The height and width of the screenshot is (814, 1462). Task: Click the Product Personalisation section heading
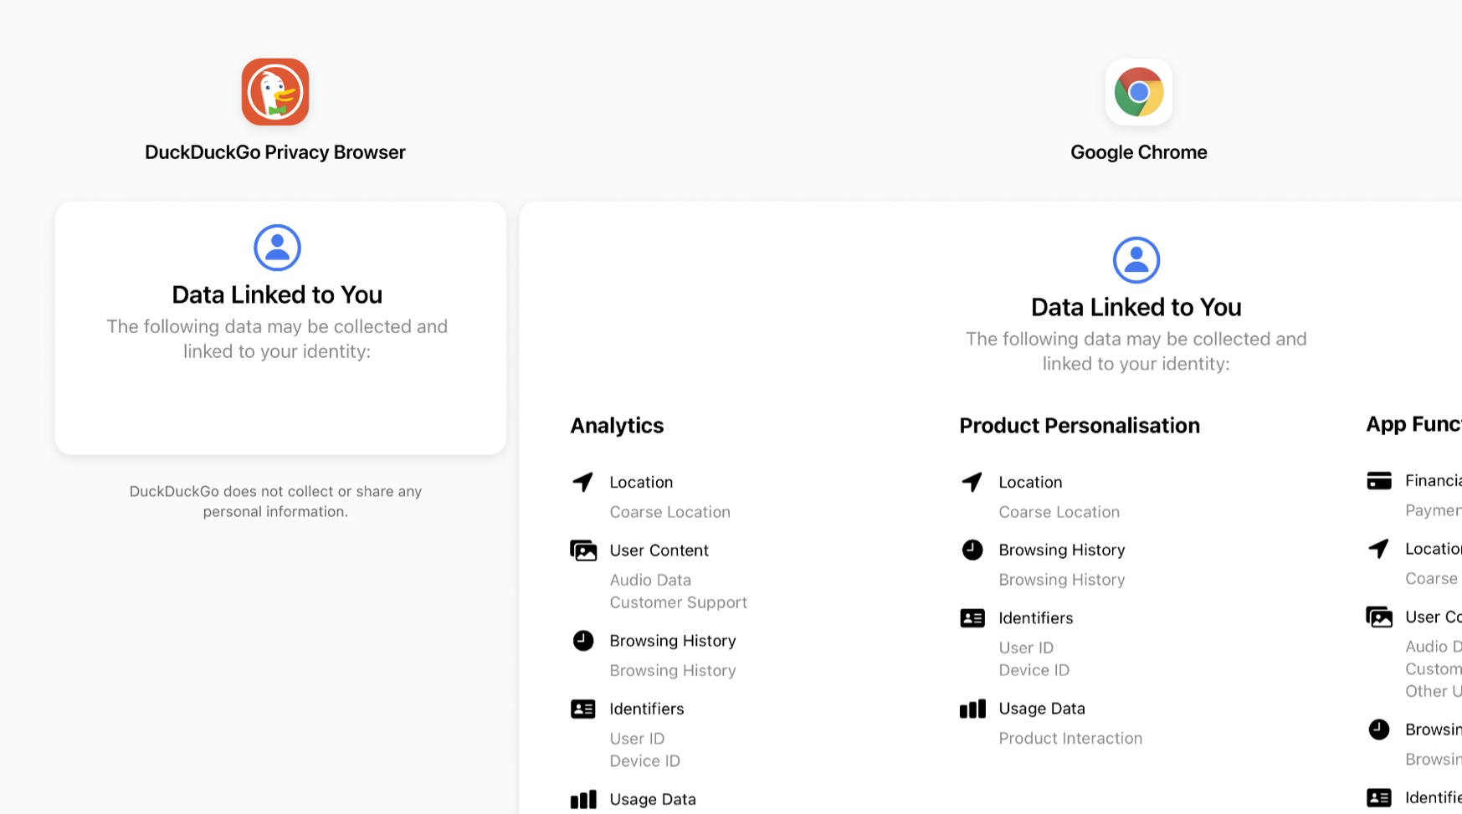(x=1079, y=426)
